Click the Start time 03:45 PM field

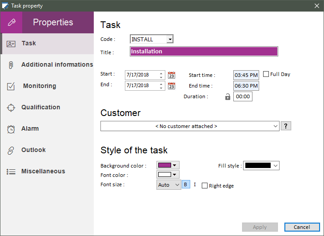(x=246, y=75)
